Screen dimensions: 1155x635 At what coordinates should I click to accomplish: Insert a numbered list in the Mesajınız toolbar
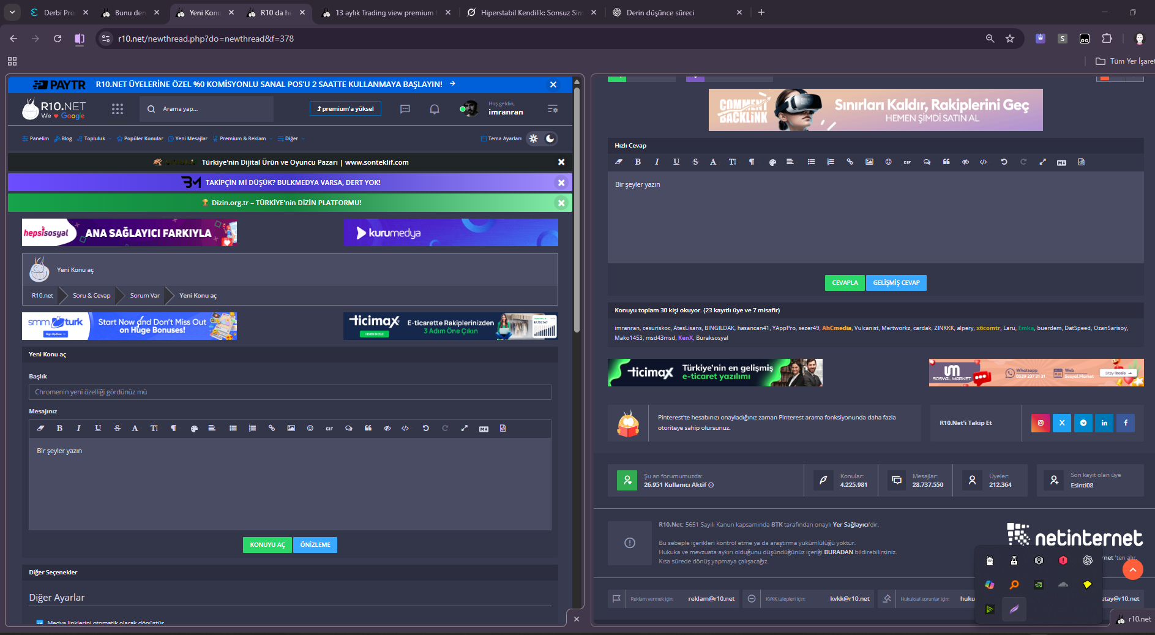pos(252,429)
